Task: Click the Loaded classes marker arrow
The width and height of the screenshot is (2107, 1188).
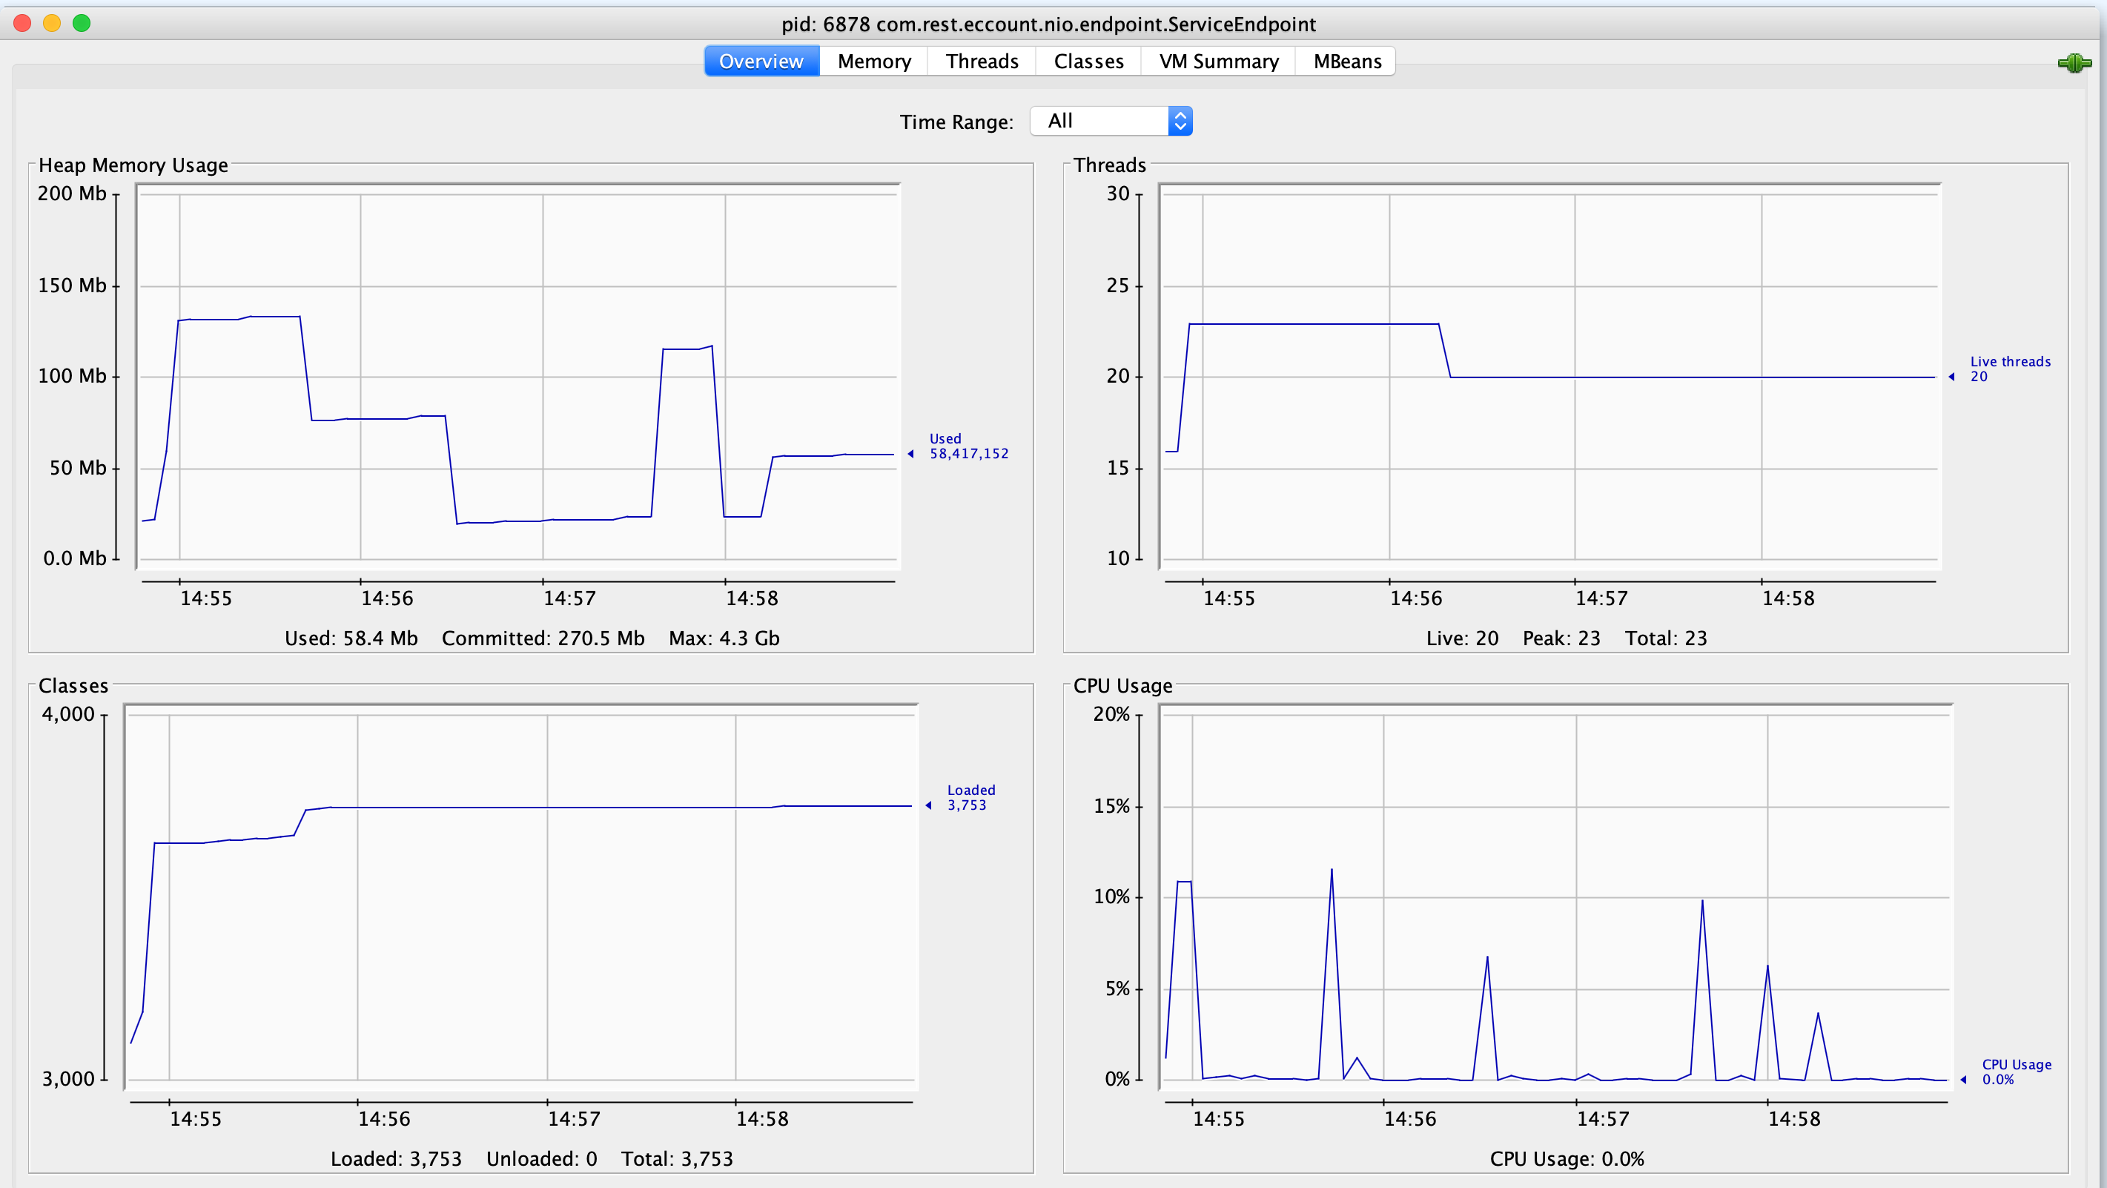Action: (928, 806)
